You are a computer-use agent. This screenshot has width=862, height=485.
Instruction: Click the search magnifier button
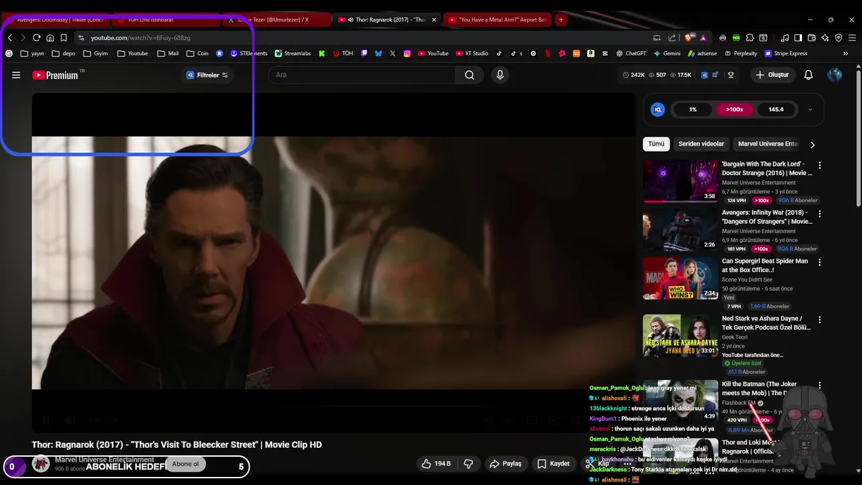[x=469, y=75]
